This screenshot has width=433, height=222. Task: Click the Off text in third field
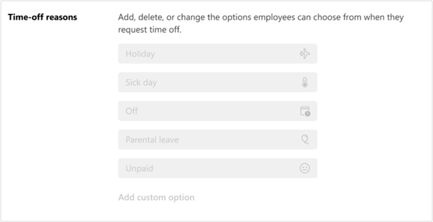[131, 111]
